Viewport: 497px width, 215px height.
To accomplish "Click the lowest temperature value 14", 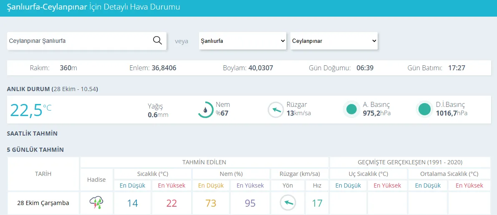I will pyautogui.click(x=132, y=203).
